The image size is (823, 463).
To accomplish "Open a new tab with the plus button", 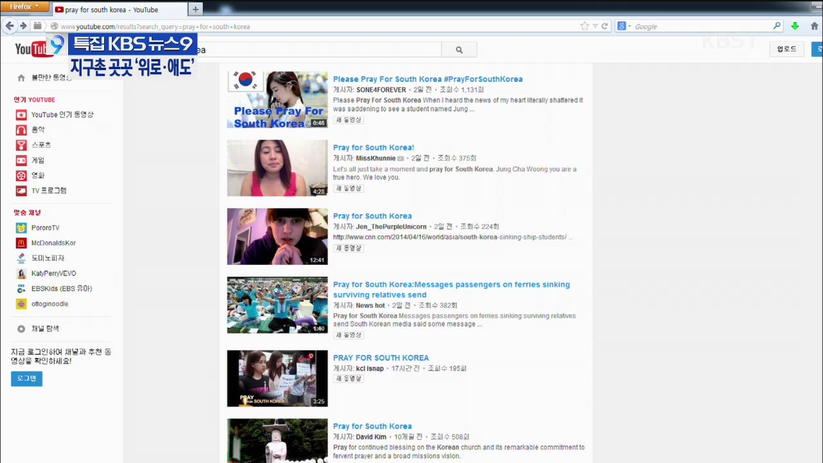I will [195, 9].
